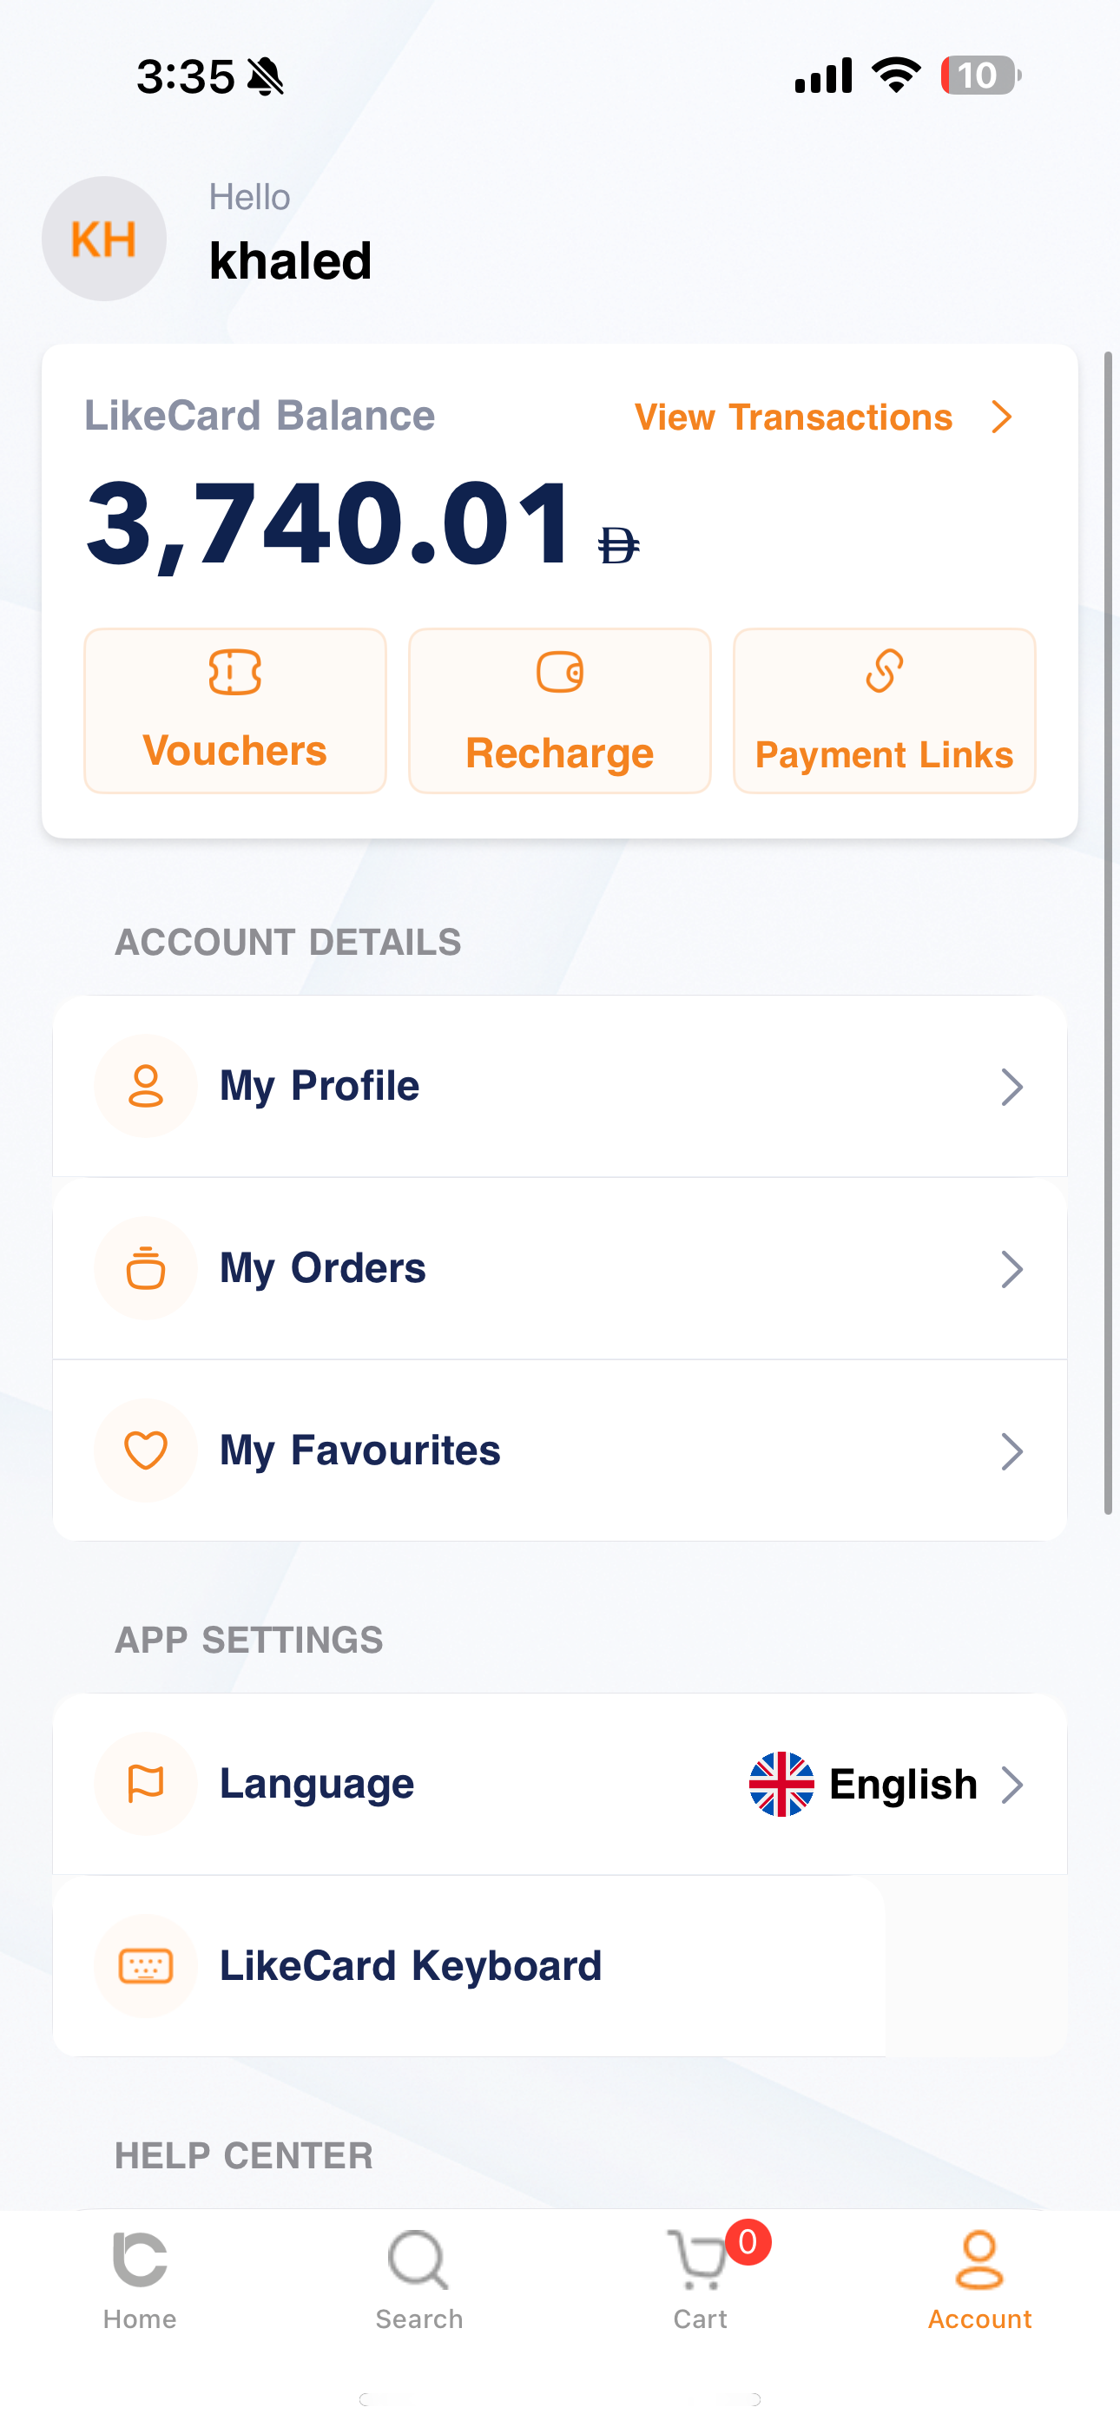Open My Favourites via right chevron

point(1011,1451)
